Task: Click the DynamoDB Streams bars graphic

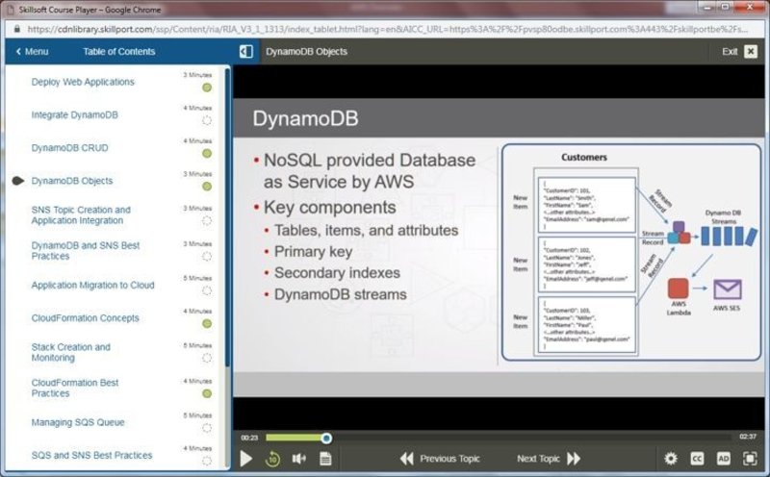Action: (729, 236)
